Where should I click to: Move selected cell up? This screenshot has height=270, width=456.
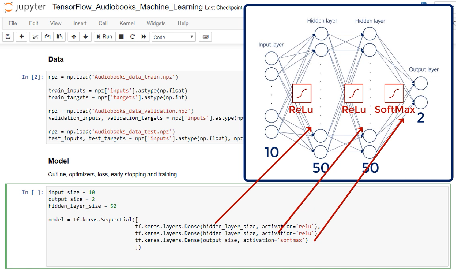(74, 37)
